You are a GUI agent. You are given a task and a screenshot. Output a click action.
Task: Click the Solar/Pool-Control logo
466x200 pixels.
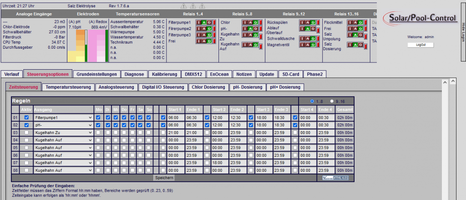[x=420, y=18]
